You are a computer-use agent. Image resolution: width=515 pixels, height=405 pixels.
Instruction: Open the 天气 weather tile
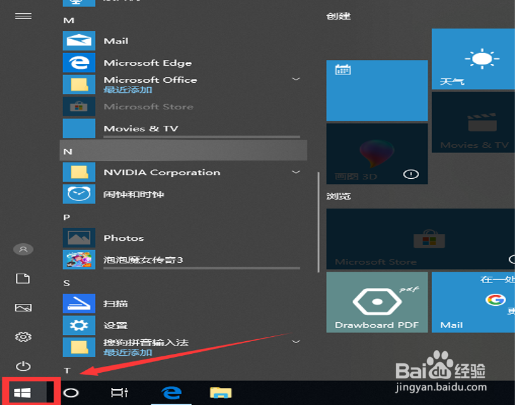coord(473,59)
